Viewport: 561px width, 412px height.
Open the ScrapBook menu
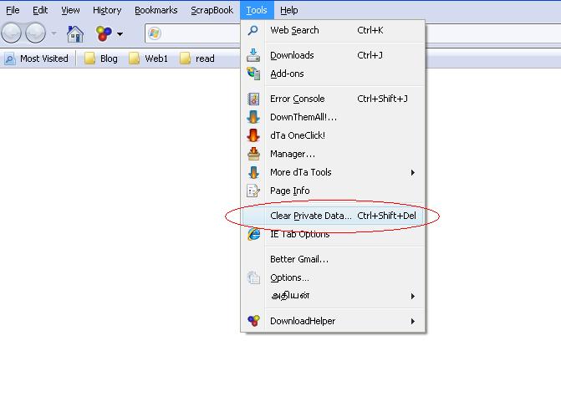coord(212,10)
